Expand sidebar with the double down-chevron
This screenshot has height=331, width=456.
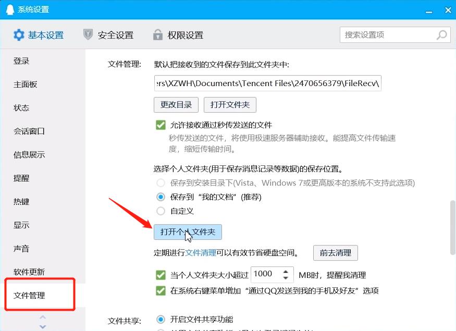coord(42,326)
